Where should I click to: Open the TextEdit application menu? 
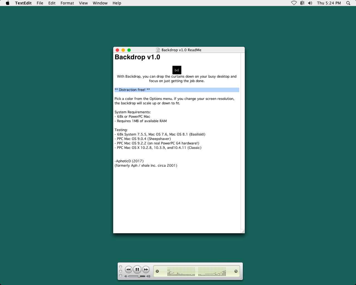[23, 3]
